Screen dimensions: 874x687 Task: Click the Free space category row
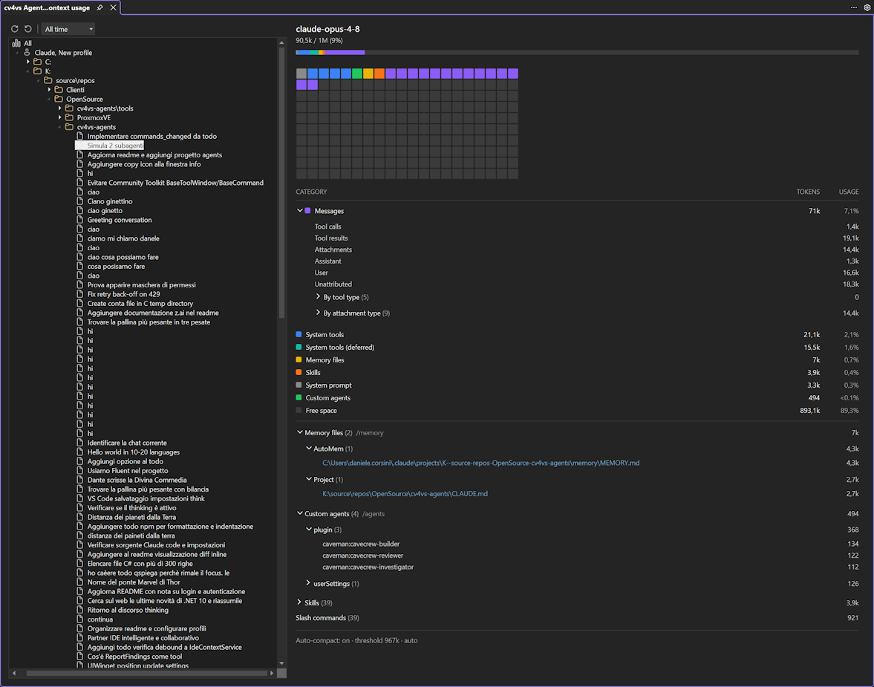click(x=577, y=411)
